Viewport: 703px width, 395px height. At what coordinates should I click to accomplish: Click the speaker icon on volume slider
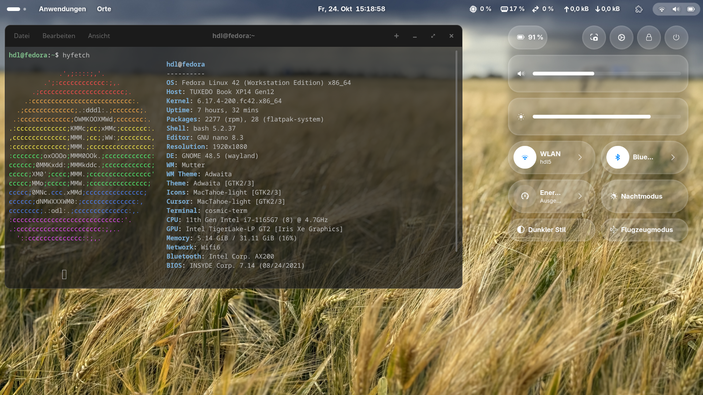pyautogui.click(x=521, y=74)
